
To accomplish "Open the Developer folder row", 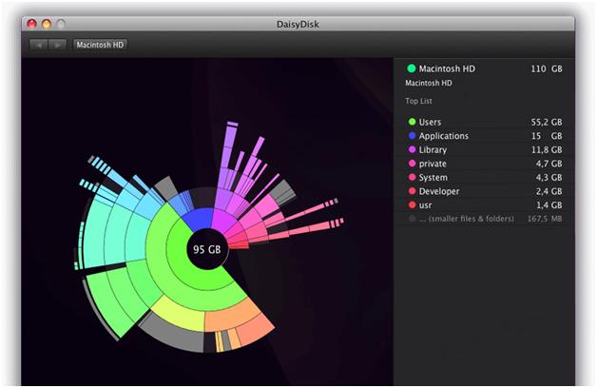I will (485, 191).
